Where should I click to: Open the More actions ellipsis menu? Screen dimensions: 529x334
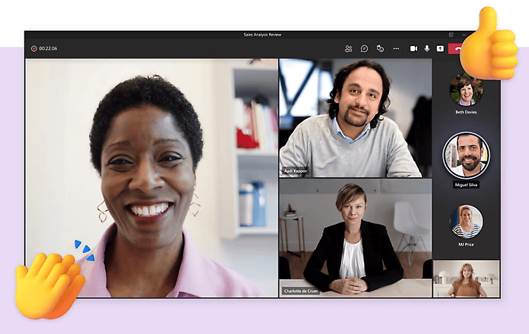[396, 49]
